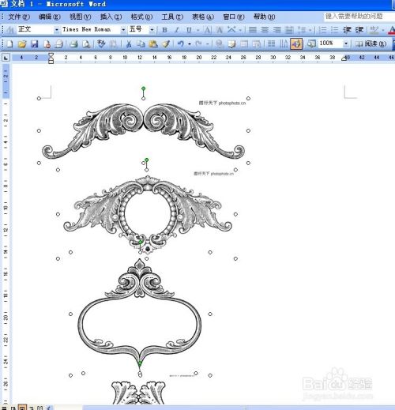
Task: Click the Insert Excel Worksheet icon
Action: click(x=257, y=43)
